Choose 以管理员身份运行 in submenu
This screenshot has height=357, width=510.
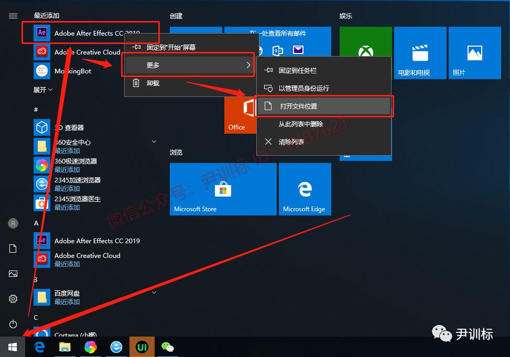324,88
